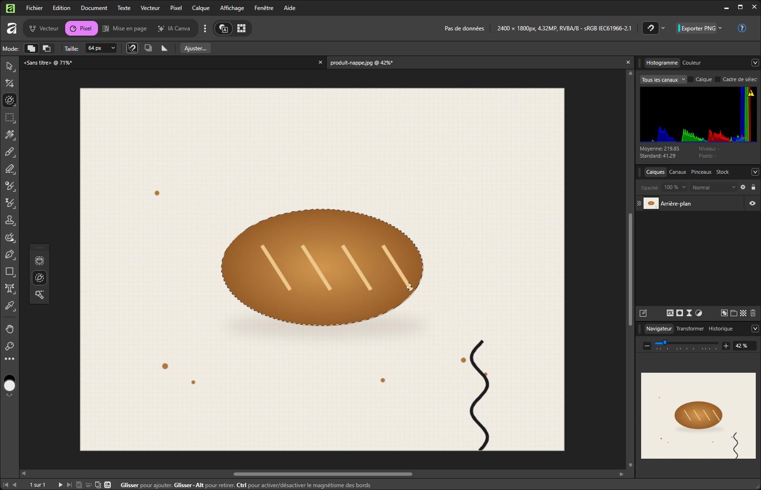Delete layer with the trash icon
This screenshot has height=490, width=761.
(753, 313)
